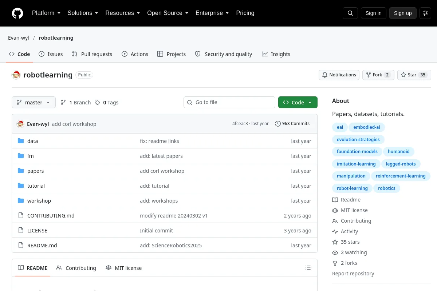This screenshot has width=437, height=291.
Task: Open the README outline list icon
Action: [x=308, y=268]
